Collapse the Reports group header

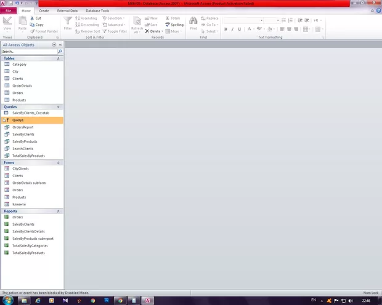click(60, 211)
